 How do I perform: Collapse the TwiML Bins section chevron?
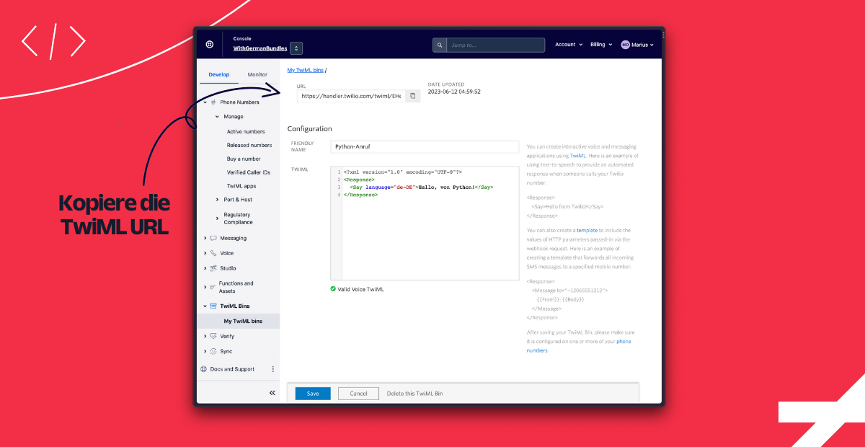click(205, 306)
